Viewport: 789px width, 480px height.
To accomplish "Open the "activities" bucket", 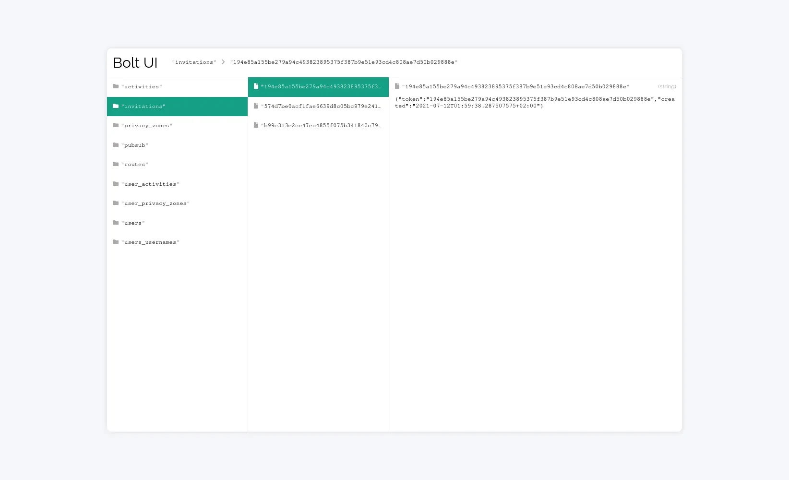I will click(177, 87).
